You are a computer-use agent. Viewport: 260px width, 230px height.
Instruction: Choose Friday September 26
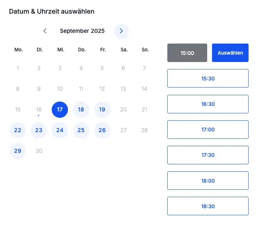point(102,130)
